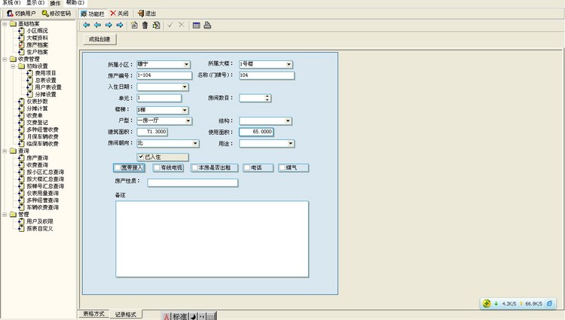This screenshot has height=320, width=565.
Task: Go to last record arrow
Action: (120, 25)
